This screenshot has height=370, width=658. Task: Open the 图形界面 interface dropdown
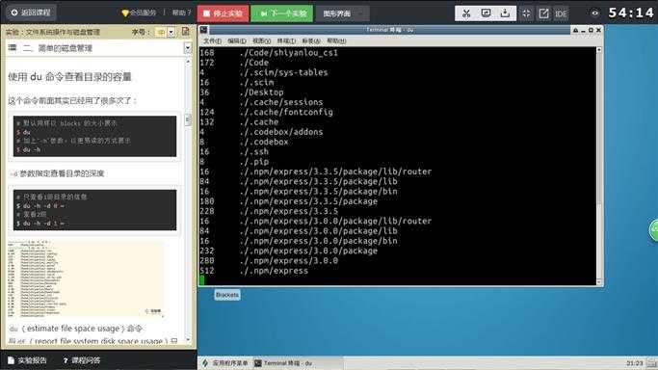tap(342, 13)
